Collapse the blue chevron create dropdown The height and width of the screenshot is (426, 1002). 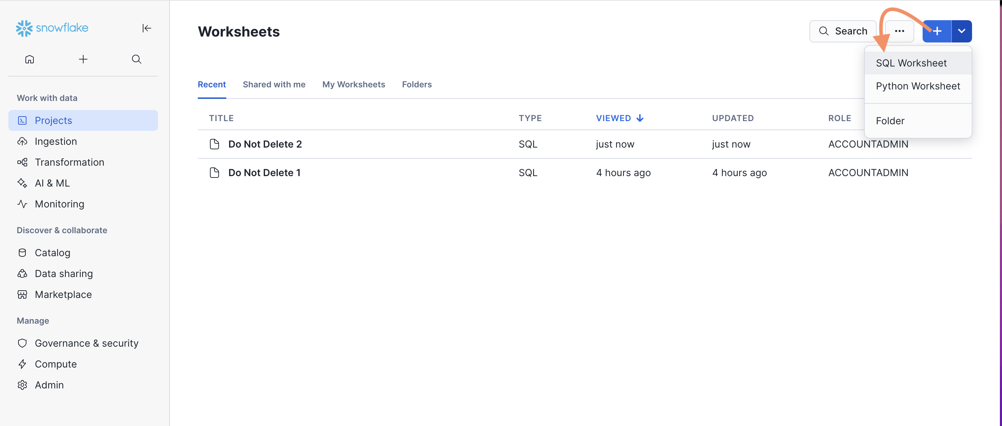(x=962, y=31)
